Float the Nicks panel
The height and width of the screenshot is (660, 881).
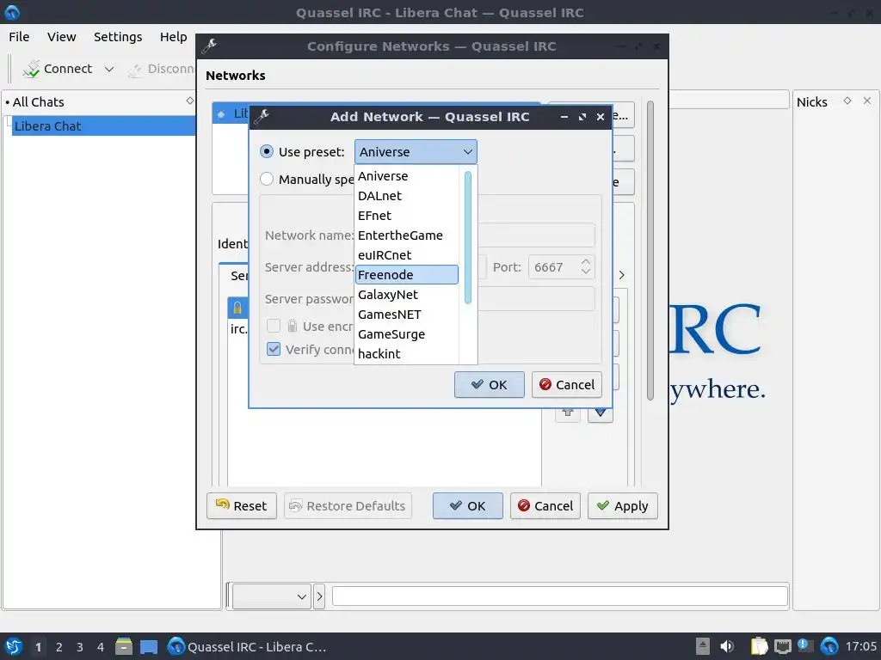[847, 101]
